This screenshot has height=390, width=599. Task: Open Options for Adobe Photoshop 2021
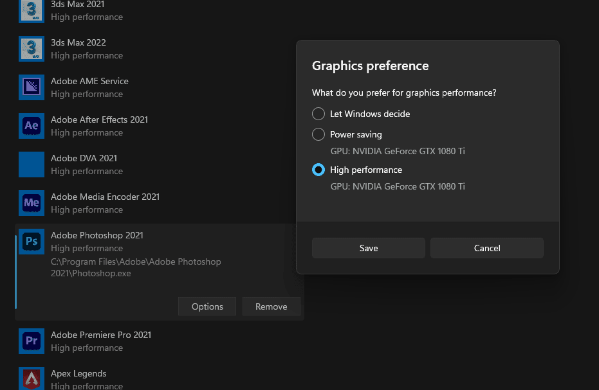(x=207, y=306)
